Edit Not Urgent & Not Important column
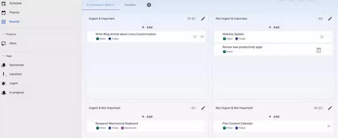338x138 pixels. (x=330, y=108)
